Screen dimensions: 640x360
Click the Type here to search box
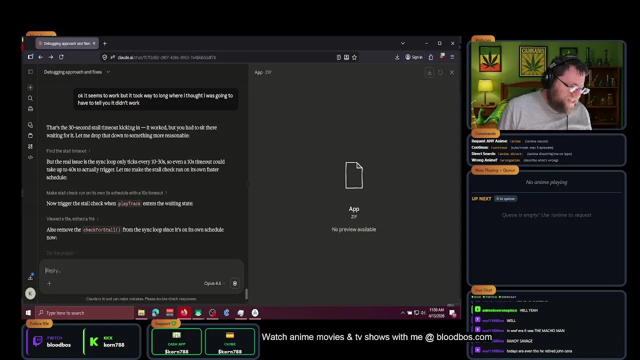[x=84, y=313]
